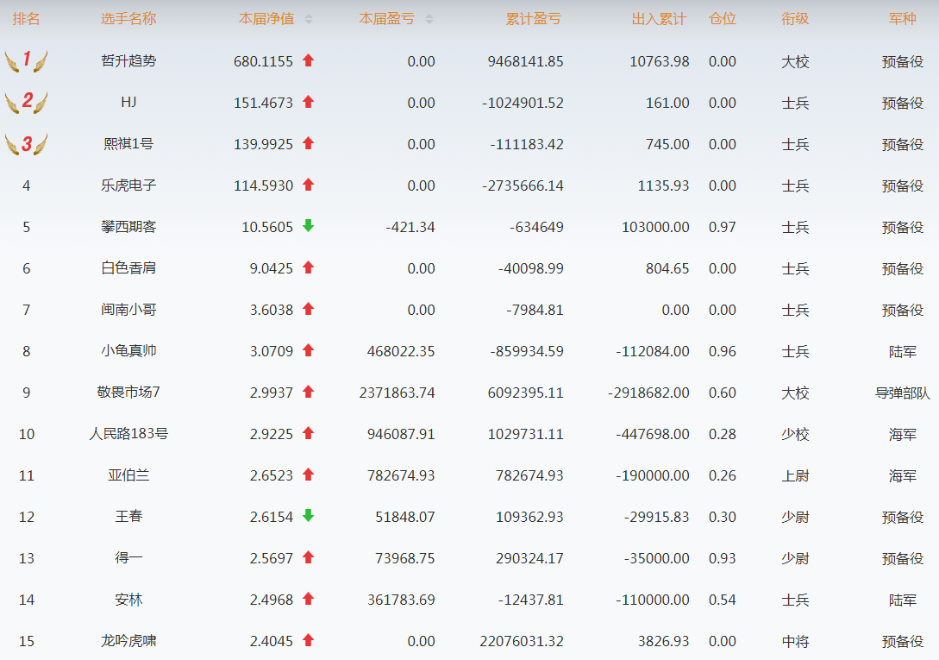Click the red up arrow for 白色香肩

[309, 267]
